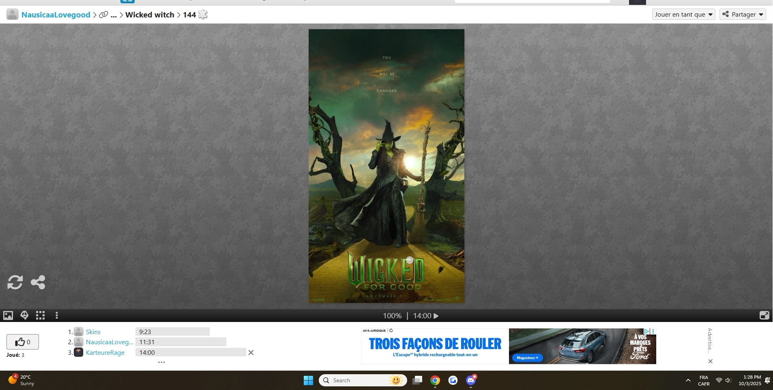Open Discord from the taskbar
Image resolution: width=773 pixels, height=390 pixels.
coord(471,380)
